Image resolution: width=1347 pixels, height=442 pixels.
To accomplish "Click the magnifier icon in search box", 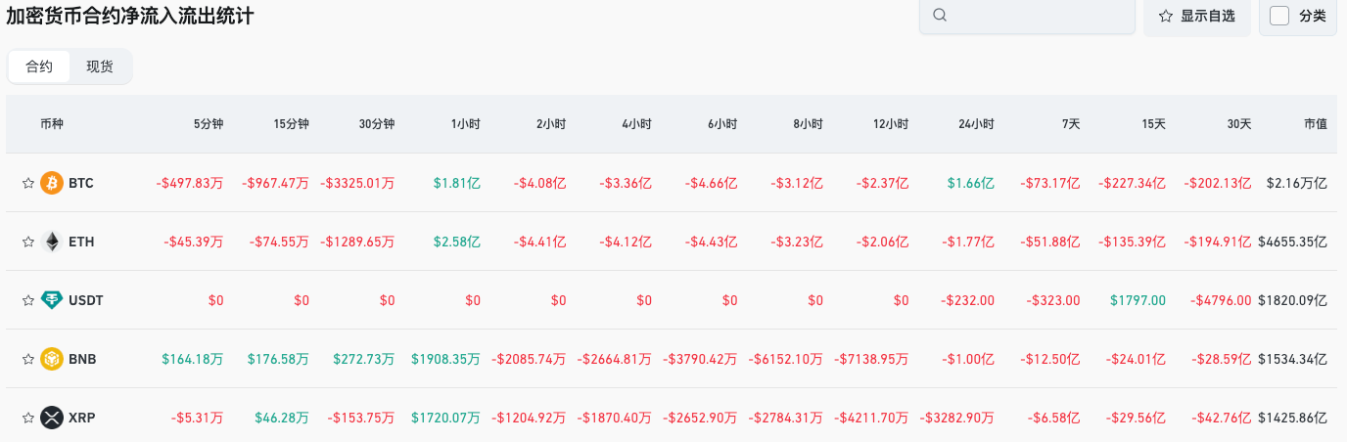I will point(940,16).
